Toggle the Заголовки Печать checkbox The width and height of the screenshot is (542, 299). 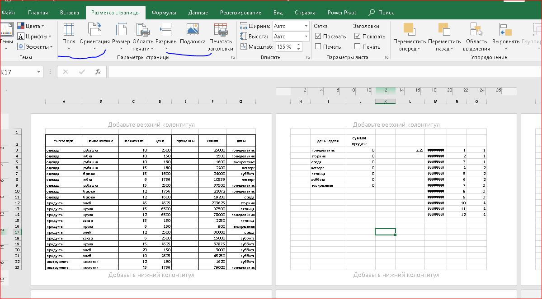(358, 46)
